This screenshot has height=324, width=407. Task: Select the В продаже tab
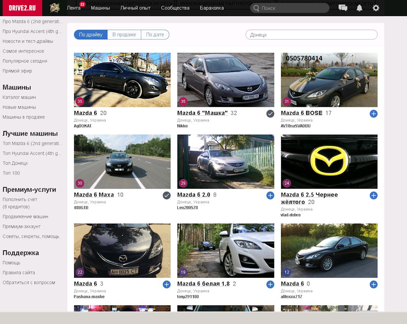[124, 34]
